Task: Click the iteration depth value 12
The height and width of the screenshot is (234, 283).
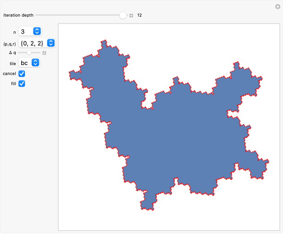Action: [x=139, y=15]
